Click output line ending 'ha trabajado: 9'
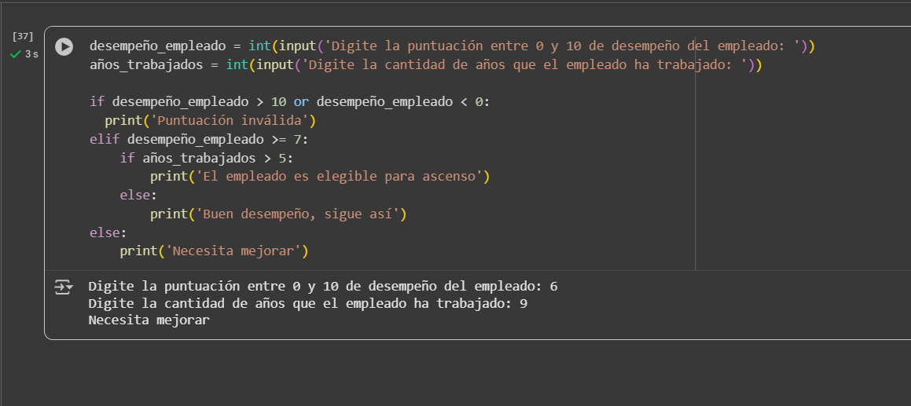The height and width of the screenshot is (406, 911). [308, 303]
